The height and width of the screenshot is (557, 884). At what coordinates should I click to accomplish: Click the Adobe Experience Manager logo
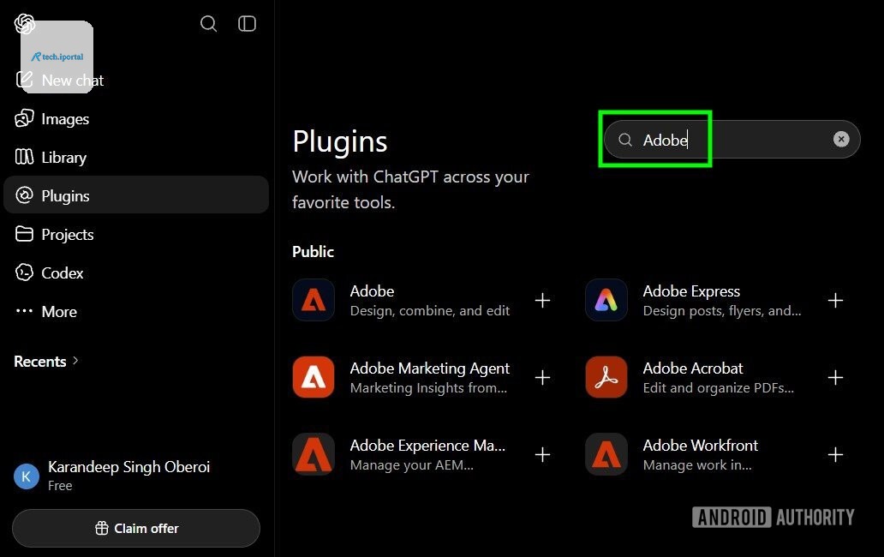pyautogui.click(x=314, y=454)
